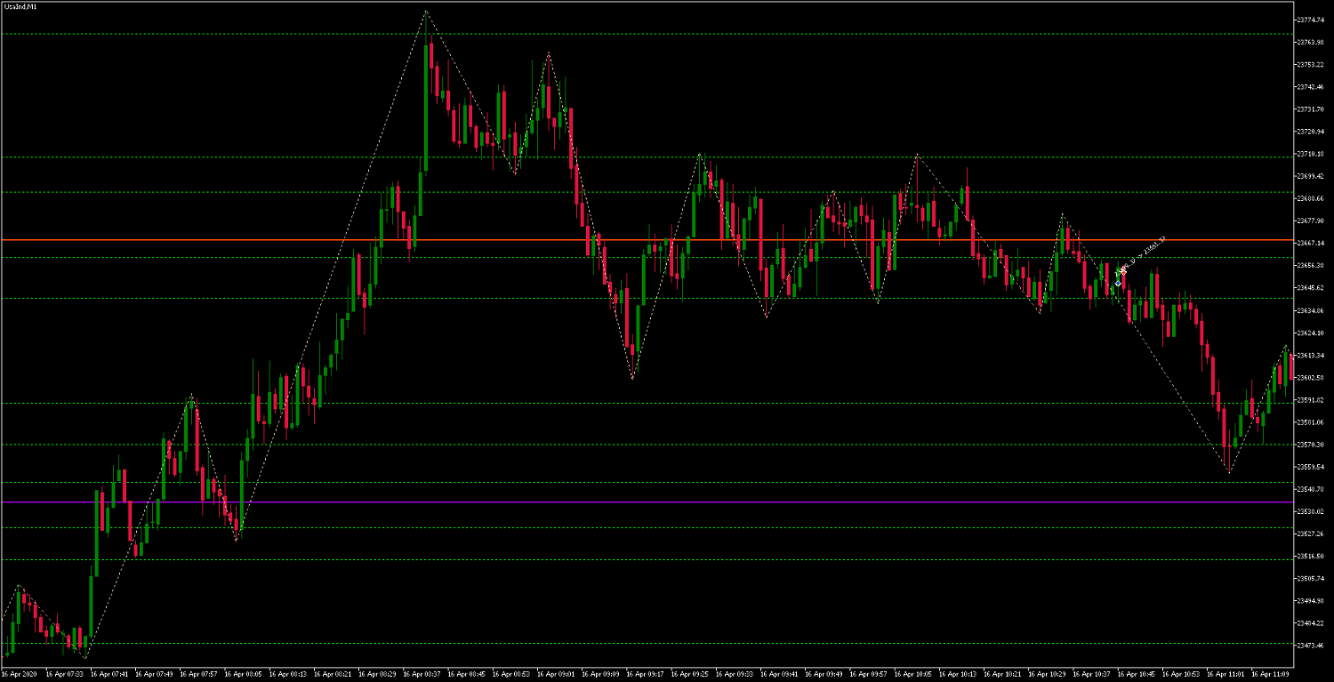Viewport: 1334px width, 682px height.
Task: Click price label 23505.74 on price scale
Action: [1311, 578]
